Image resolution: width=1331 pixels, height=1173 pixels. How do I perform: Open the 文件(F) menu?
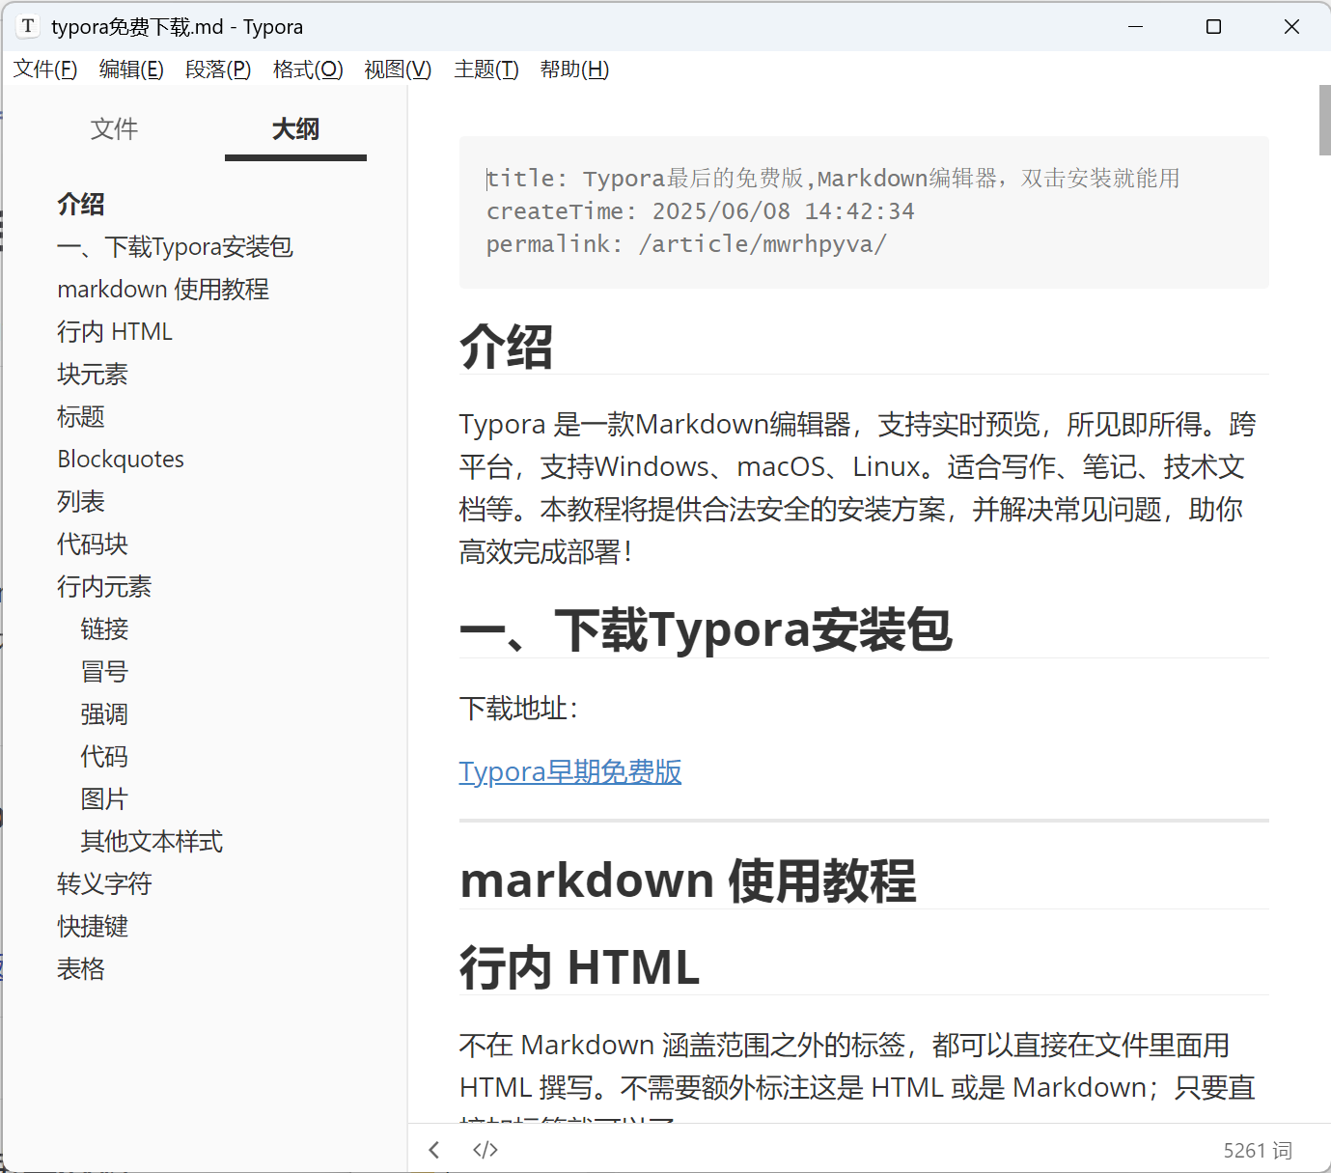point(44,69)
